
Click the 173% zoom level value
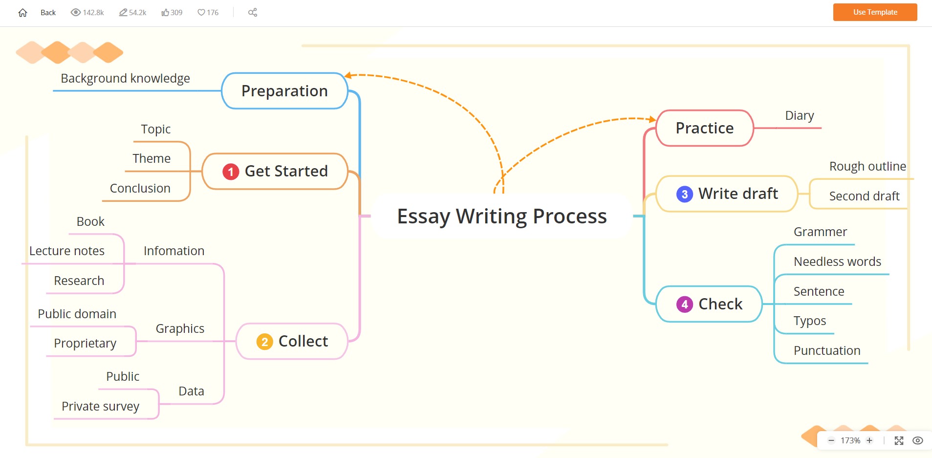850,440
